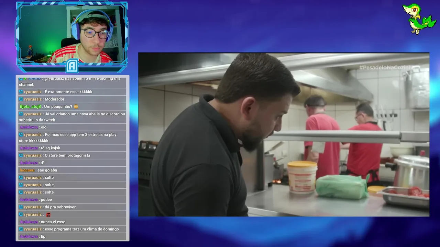Click the Snivy pixel sprite
The width and height of the screenshot is (440, 247).
419,19
